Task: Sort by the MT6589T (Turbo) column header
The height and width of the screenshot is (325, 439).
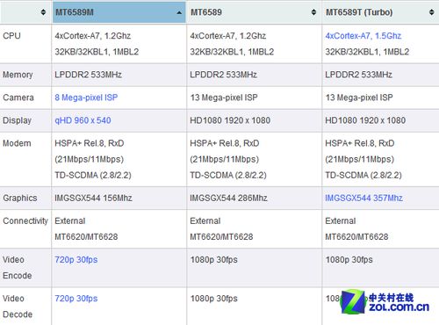Action: (x=380, y=12)
